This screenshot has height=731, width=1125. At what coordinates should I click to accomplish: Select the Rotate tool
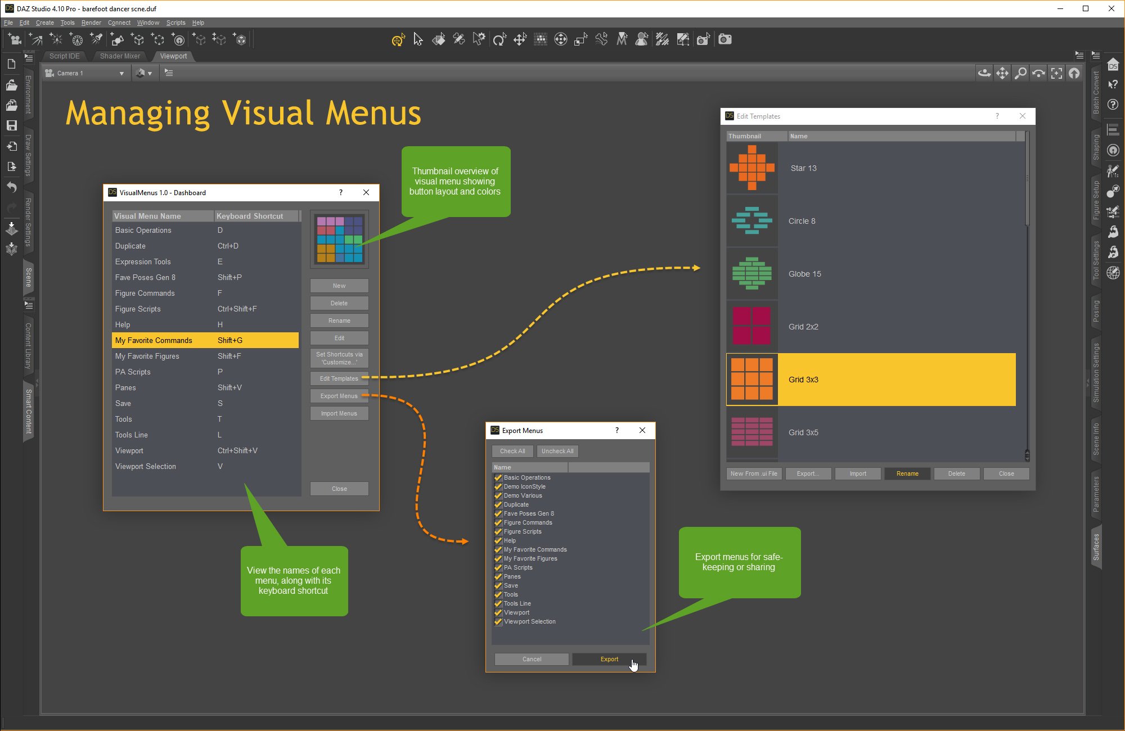tap(500, 39)
